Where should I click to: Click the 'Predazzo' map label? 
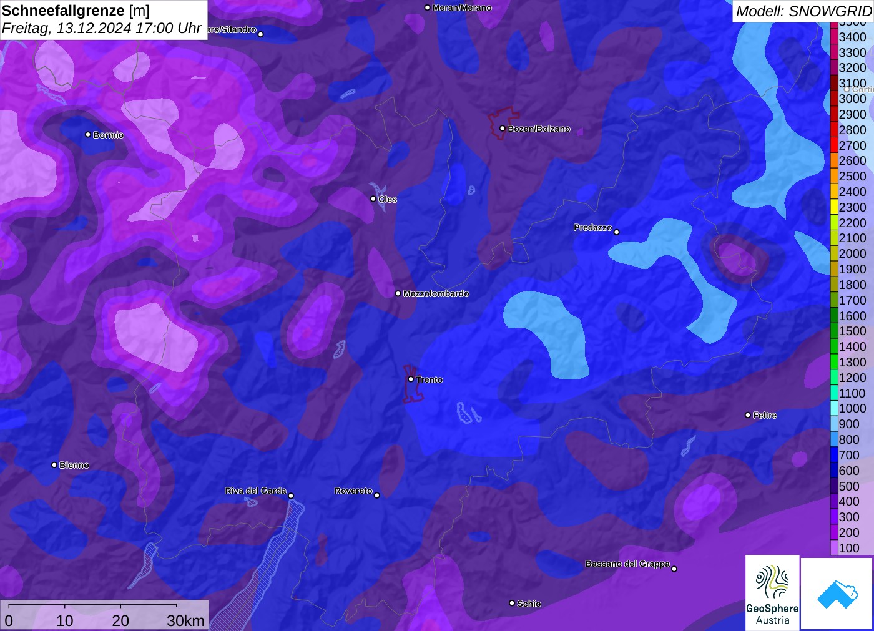(593, 227)
